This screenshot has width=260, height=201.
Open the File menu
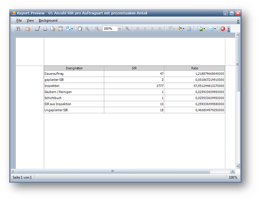[19, 21]
